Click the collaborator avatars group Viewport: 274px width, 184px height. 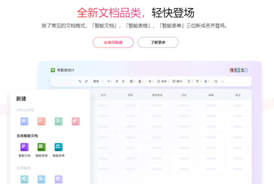pos(238,70)
